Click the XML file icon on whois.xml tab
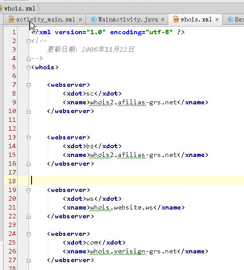Screen dimensions: 244x270 click(x=176, y=19)
